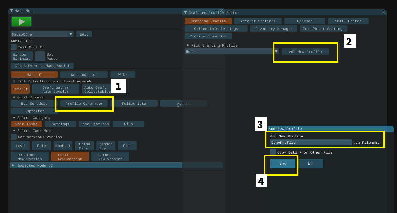Enable the Test Mode On checkbox
Screen dimensions: 397x213
14,47
